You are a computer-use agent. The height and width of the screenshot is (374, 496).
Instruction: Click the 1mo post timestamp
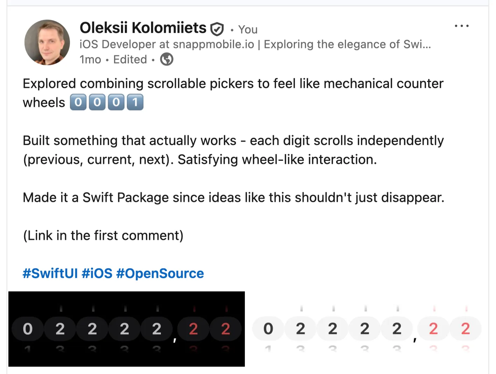coord(90,60)
